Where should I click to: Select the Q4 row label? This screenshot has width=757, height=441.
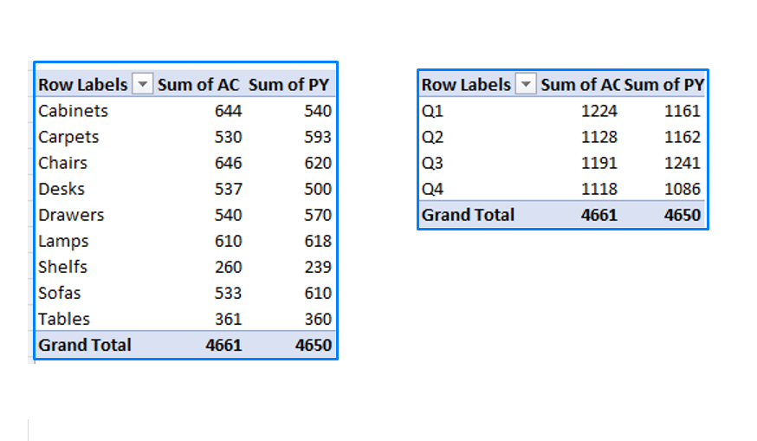click(x=432, y=189)
